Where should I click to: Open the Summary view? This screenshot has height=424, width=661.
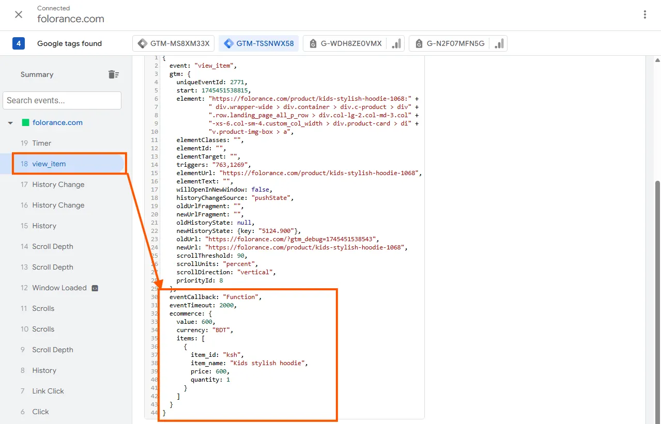37,74
